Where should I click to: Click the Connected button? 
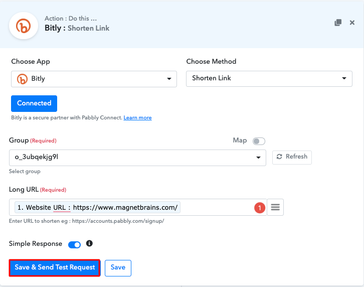pos(34,103)
